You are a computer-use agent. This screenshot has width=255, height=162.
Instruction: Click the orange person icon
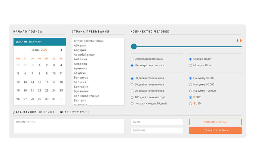point(241,41)
